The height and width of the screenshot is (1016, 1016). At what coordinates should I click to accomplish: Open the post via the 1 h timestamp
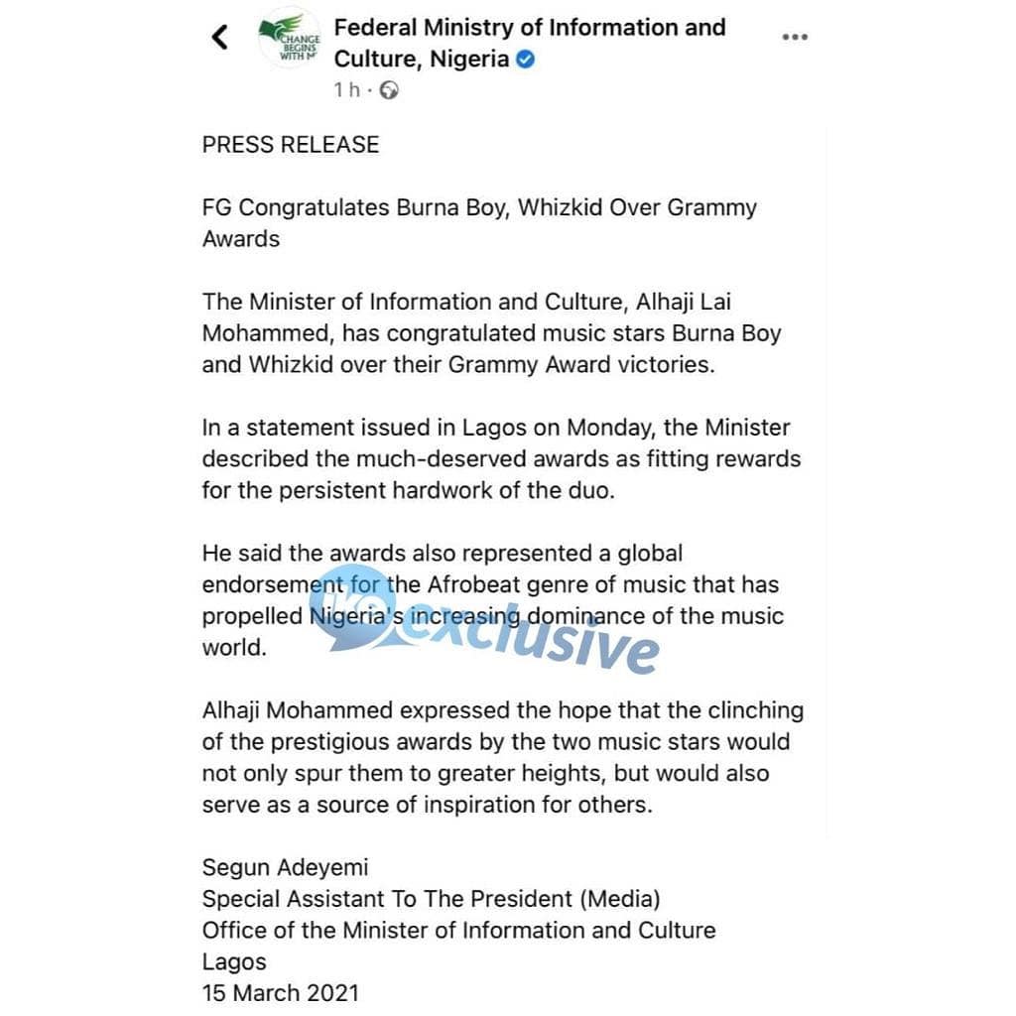[x=346, y=90]
